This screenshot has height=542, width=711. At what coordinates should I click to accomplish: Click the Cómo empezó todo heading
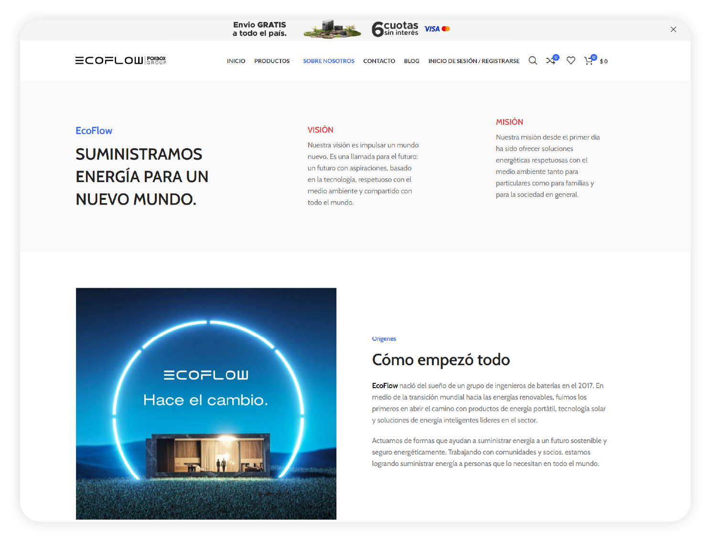coord(441,360)
